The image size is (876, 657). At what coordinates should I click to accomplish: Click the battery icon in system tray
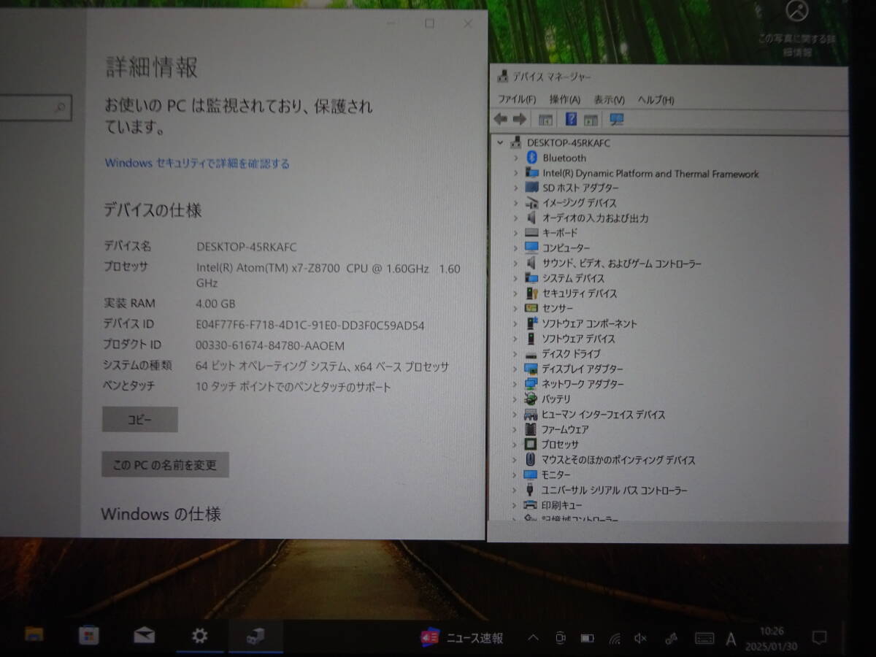588,639
